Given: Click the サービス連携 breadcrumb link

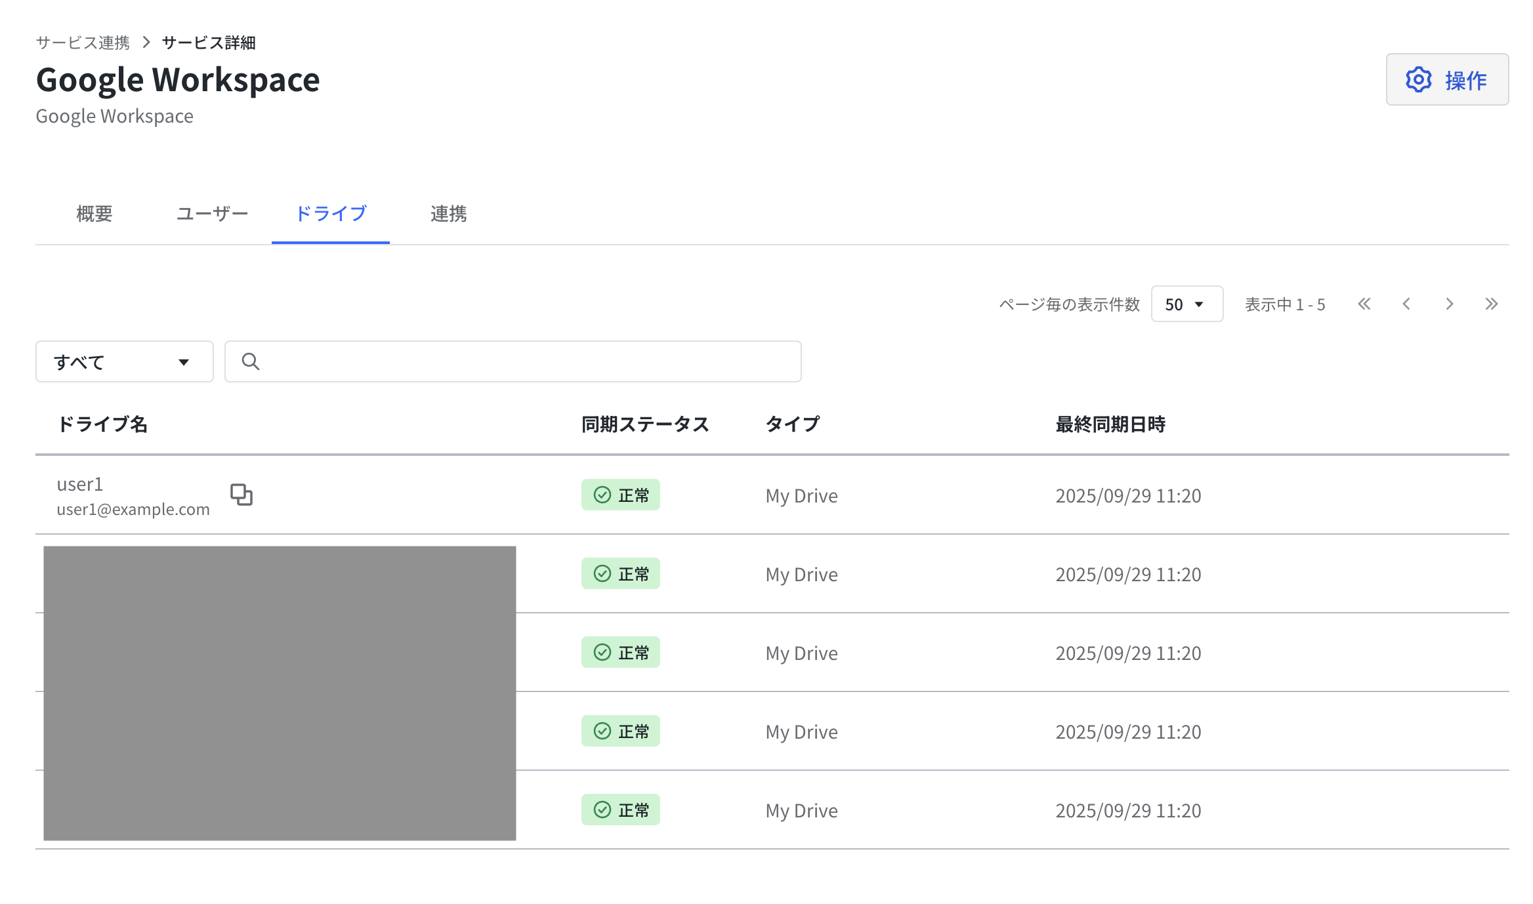Looking at the screenshot, I should (83, 43).
